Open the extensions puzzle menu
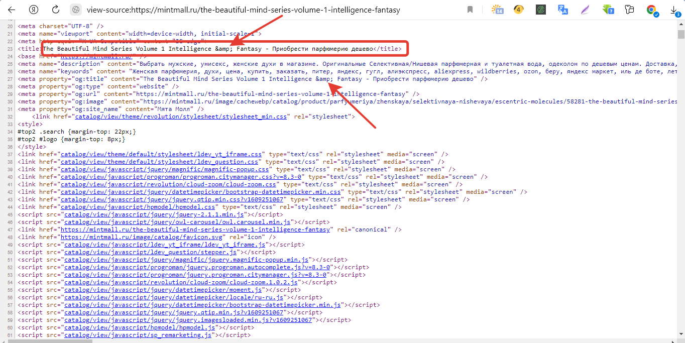 [630, 10]
